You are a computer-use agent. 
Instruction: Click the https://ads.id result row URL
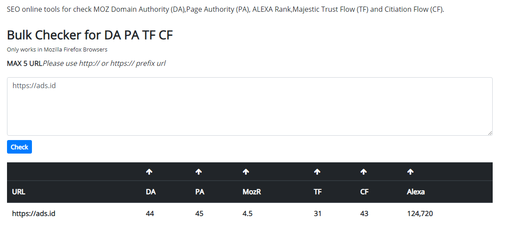pos(34,214)
